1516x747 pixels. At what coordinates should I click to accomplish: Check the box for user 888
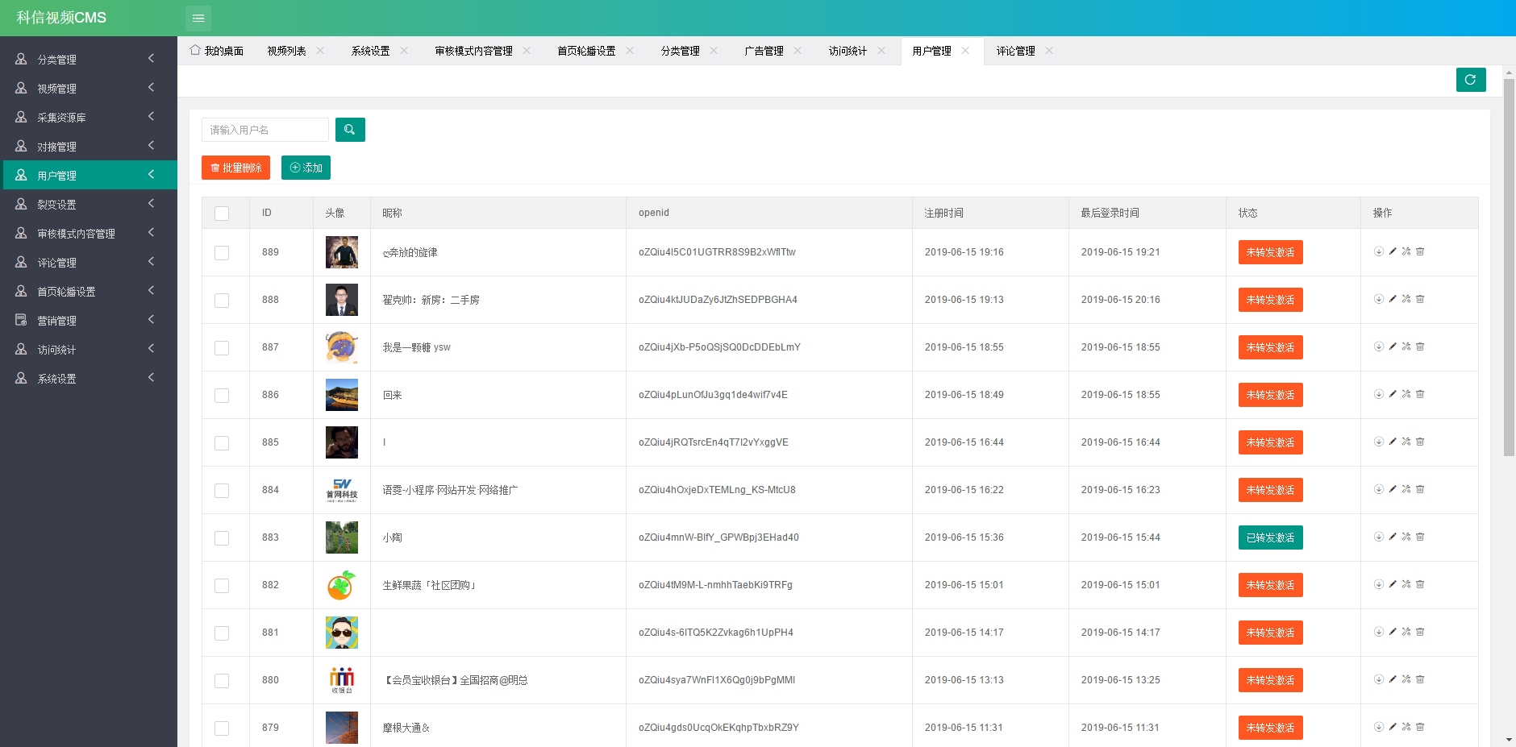[x=222, y=301]
